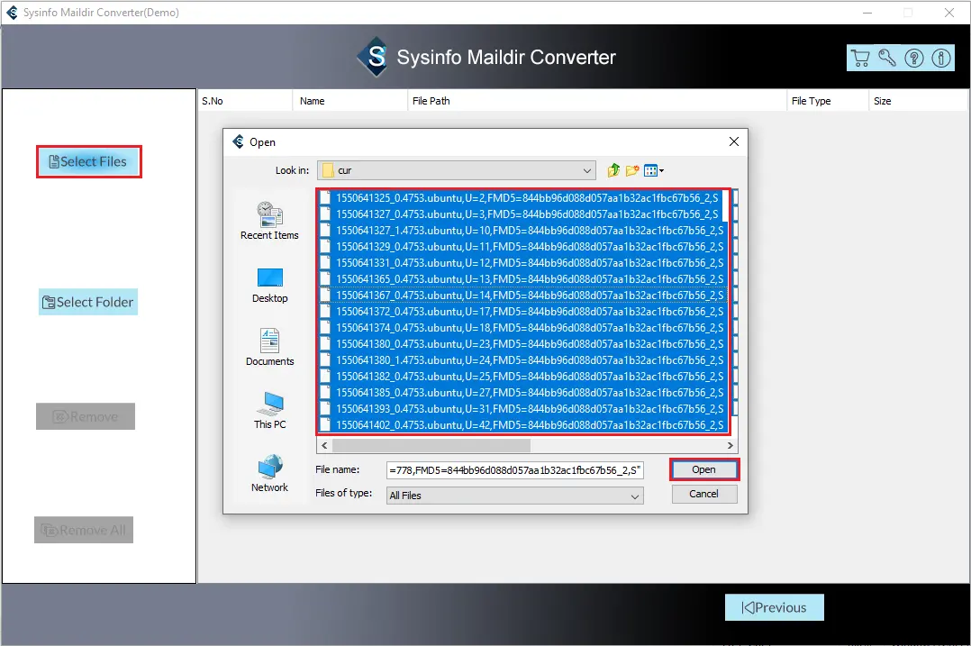Select file 1550641372_0.4753.ubuntu,U=17
This screenshot has height=646, width=971.
click(x=522, y=312)
